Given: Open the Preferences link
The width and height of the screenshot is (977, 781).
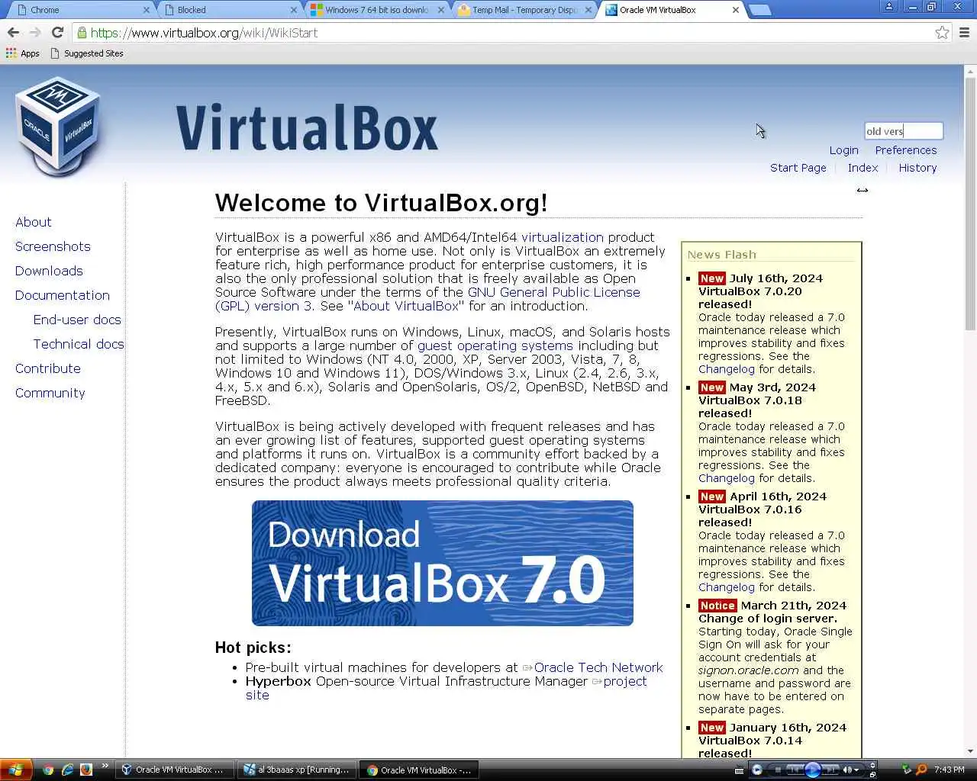Looking at the screenshot, I should [x=906, y=150].
